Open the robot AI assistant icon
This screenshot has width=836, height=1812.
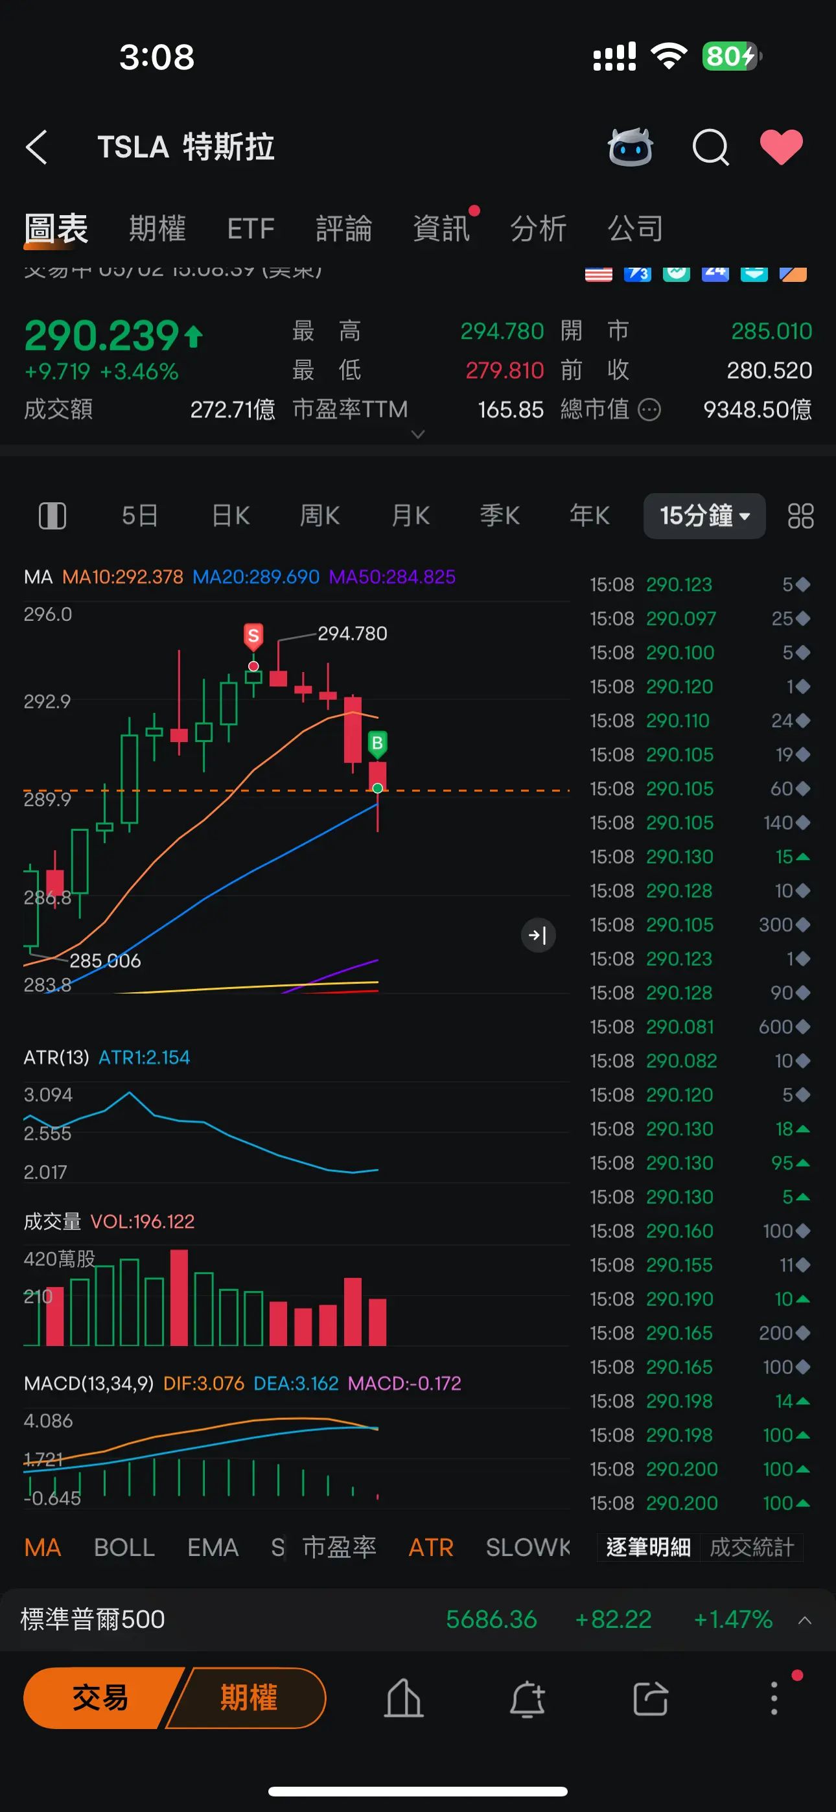[x=630, y=147]
